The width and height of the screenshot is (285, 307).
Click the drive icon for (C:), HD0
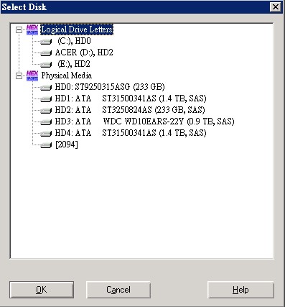tap(46, 42)
